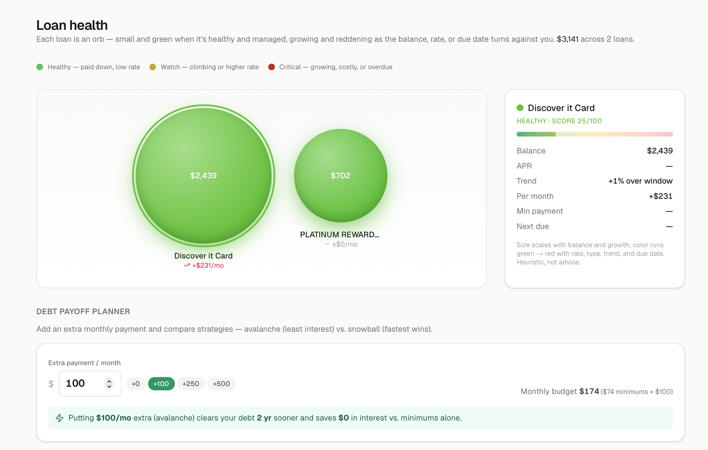Click the green Healthy legend dot
The width and height of the screenshot is (708, 450).
click(40, 67)
